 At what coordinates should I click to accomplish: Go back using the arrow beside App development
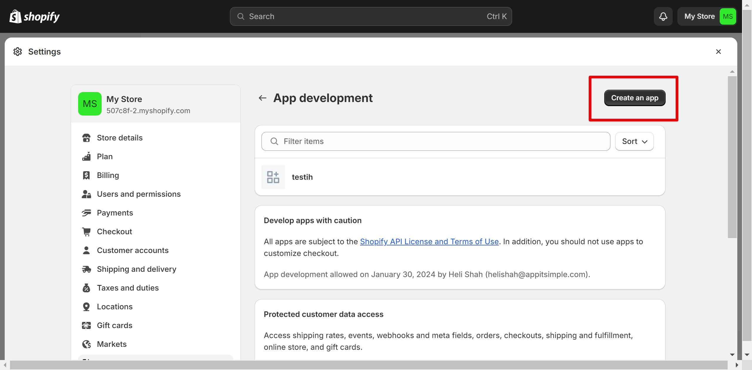[x=262, y=98]
